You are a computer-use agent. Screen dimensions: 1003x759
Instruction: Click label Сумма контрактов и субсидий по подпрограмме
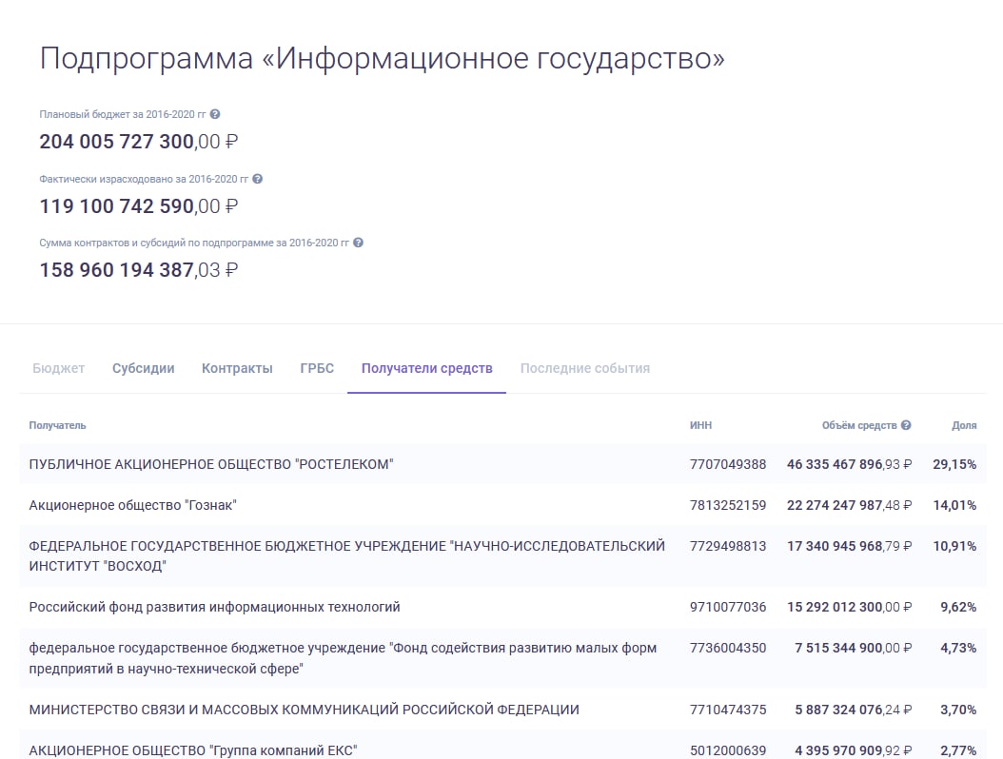click(194, 243)
